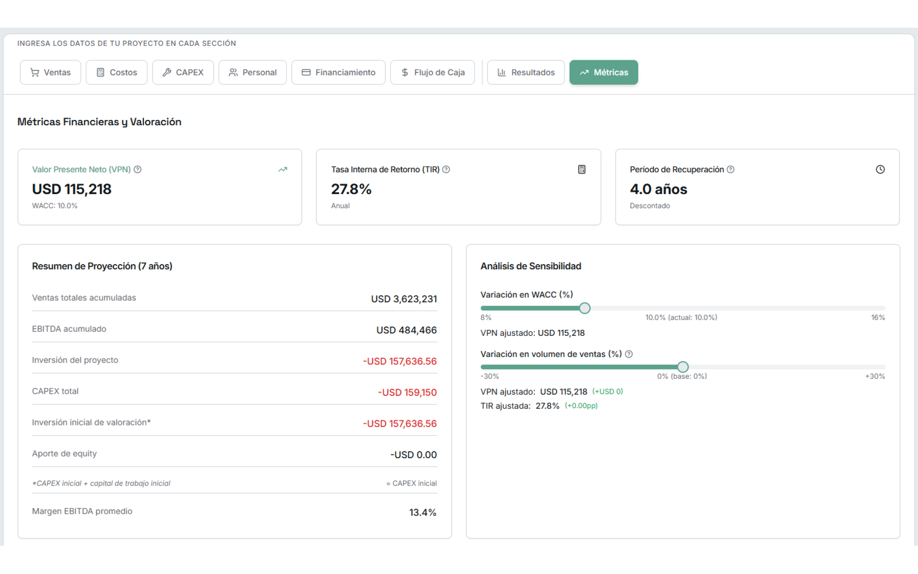Click CAPEX total value -USD 159,150

(x=407, y=393)
